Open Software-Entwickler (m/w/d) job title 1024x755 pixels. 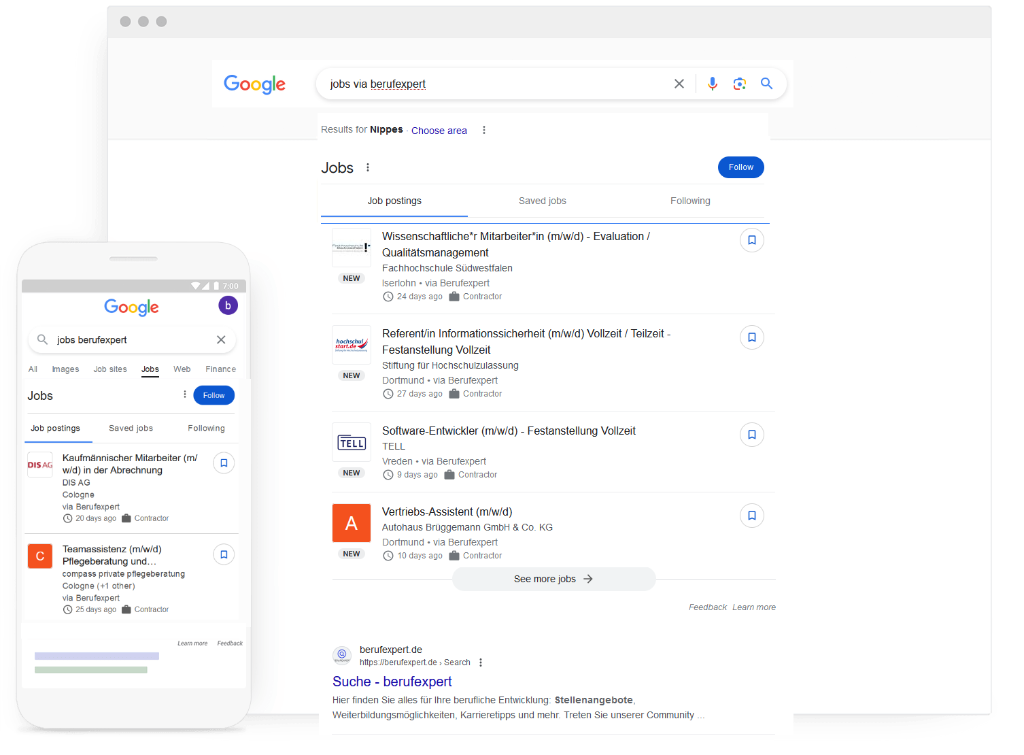509,431
